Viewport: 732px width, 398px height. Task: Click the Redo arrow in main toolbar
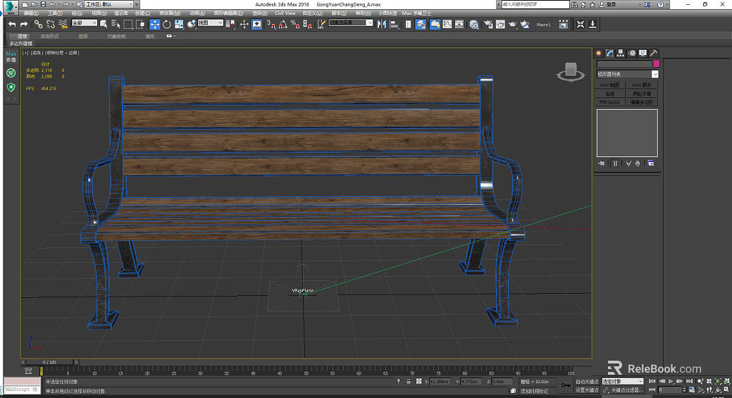[24, 24]
